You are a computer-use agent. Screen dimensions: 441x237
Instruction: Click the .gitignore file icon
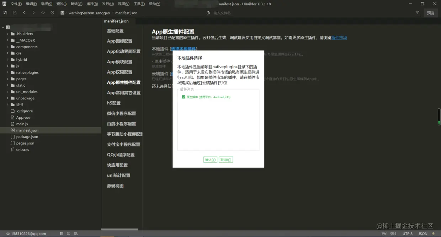[x=13, y=111]
